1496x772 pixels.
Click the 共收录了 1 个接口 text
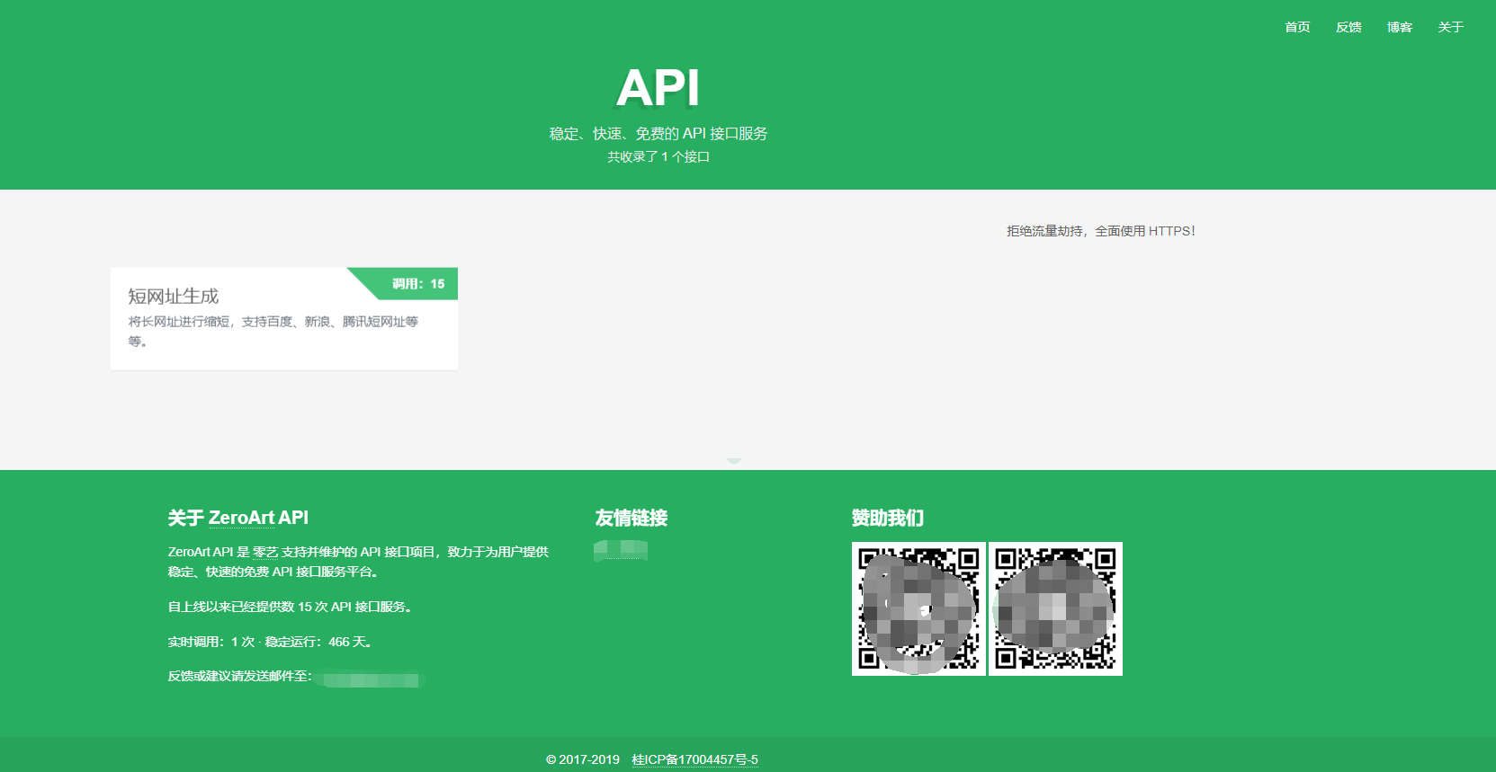658,156
